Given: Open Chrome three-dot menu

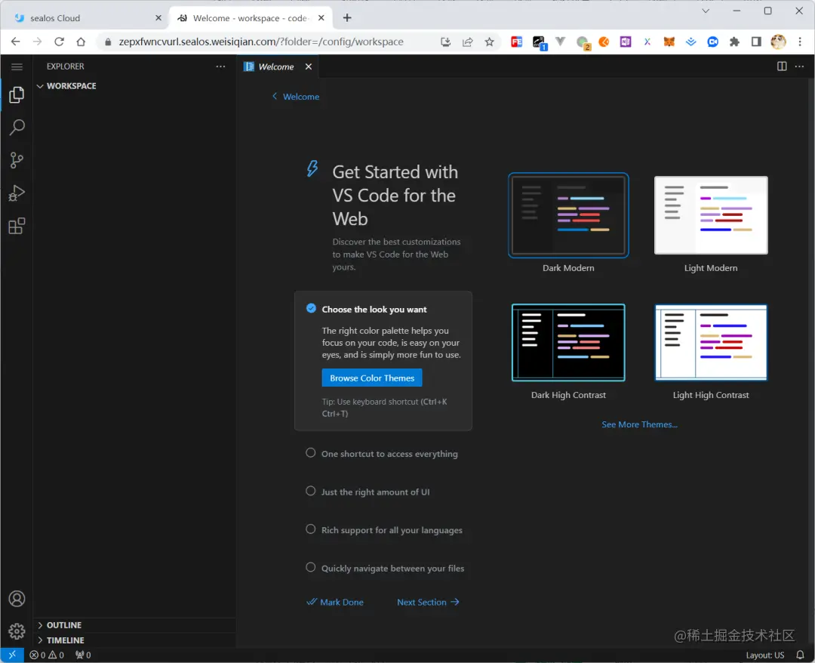Looking at the screenshot, I should (800, 42).
